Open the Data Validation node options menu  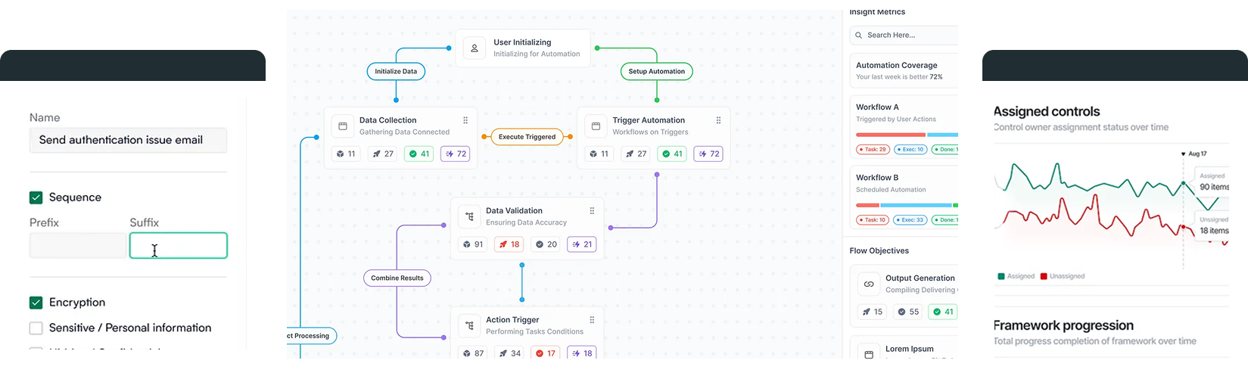coord(592,211)
